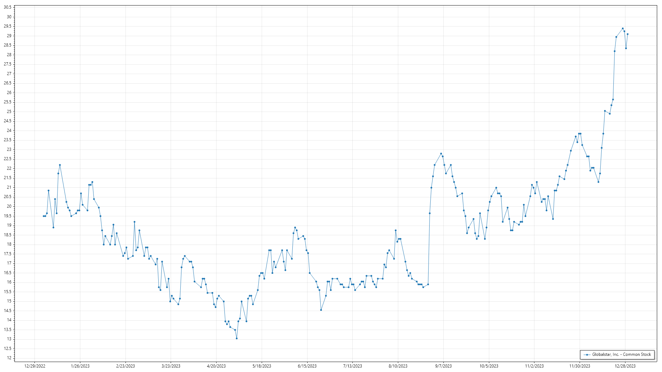Click the 25 y-axis value label
662x372 pixels.
(9, 112)
